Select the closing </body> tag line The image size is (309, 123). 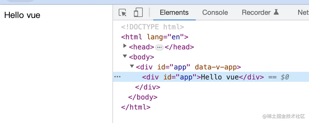point(143,97)
